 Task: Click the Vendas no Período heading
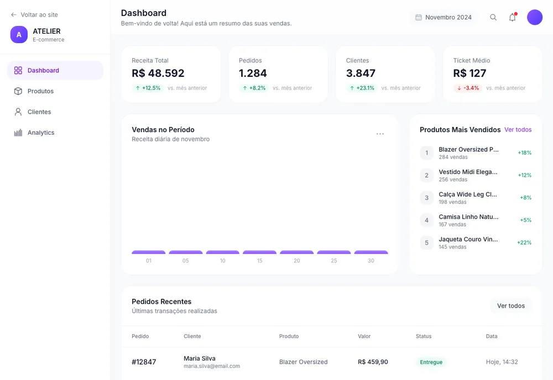[163, 130]
